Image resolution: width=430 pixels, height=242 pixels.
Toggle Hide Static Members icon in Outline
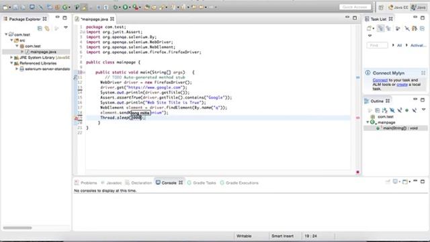400,110
